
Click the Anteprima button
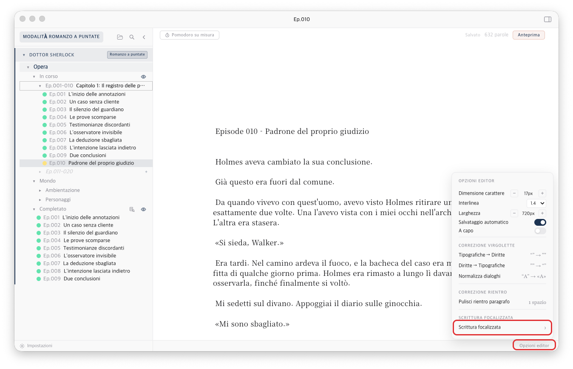(528, 35)
